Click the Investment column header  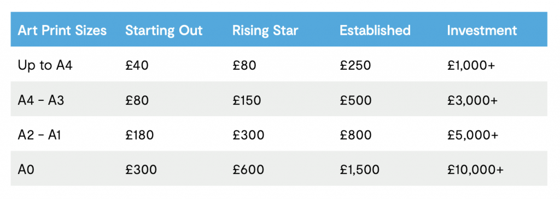pyautogui.click(x=482, y=31)
